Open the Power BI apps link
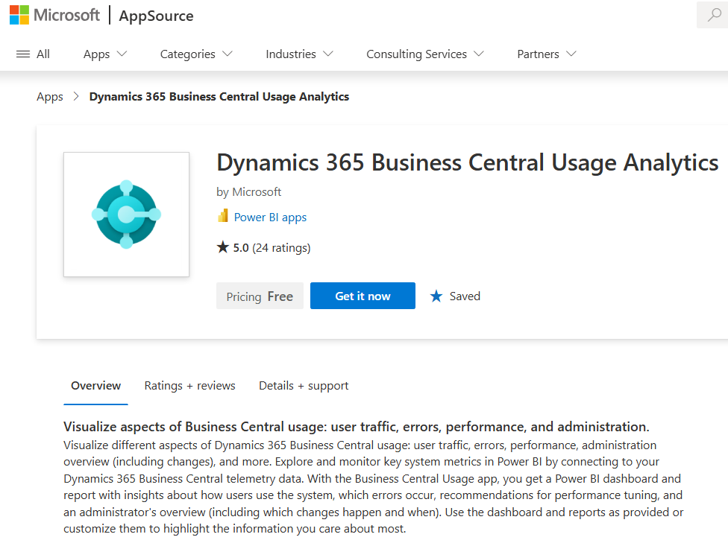728x543 pixels. pyautogui.click(x=270, y=217)
